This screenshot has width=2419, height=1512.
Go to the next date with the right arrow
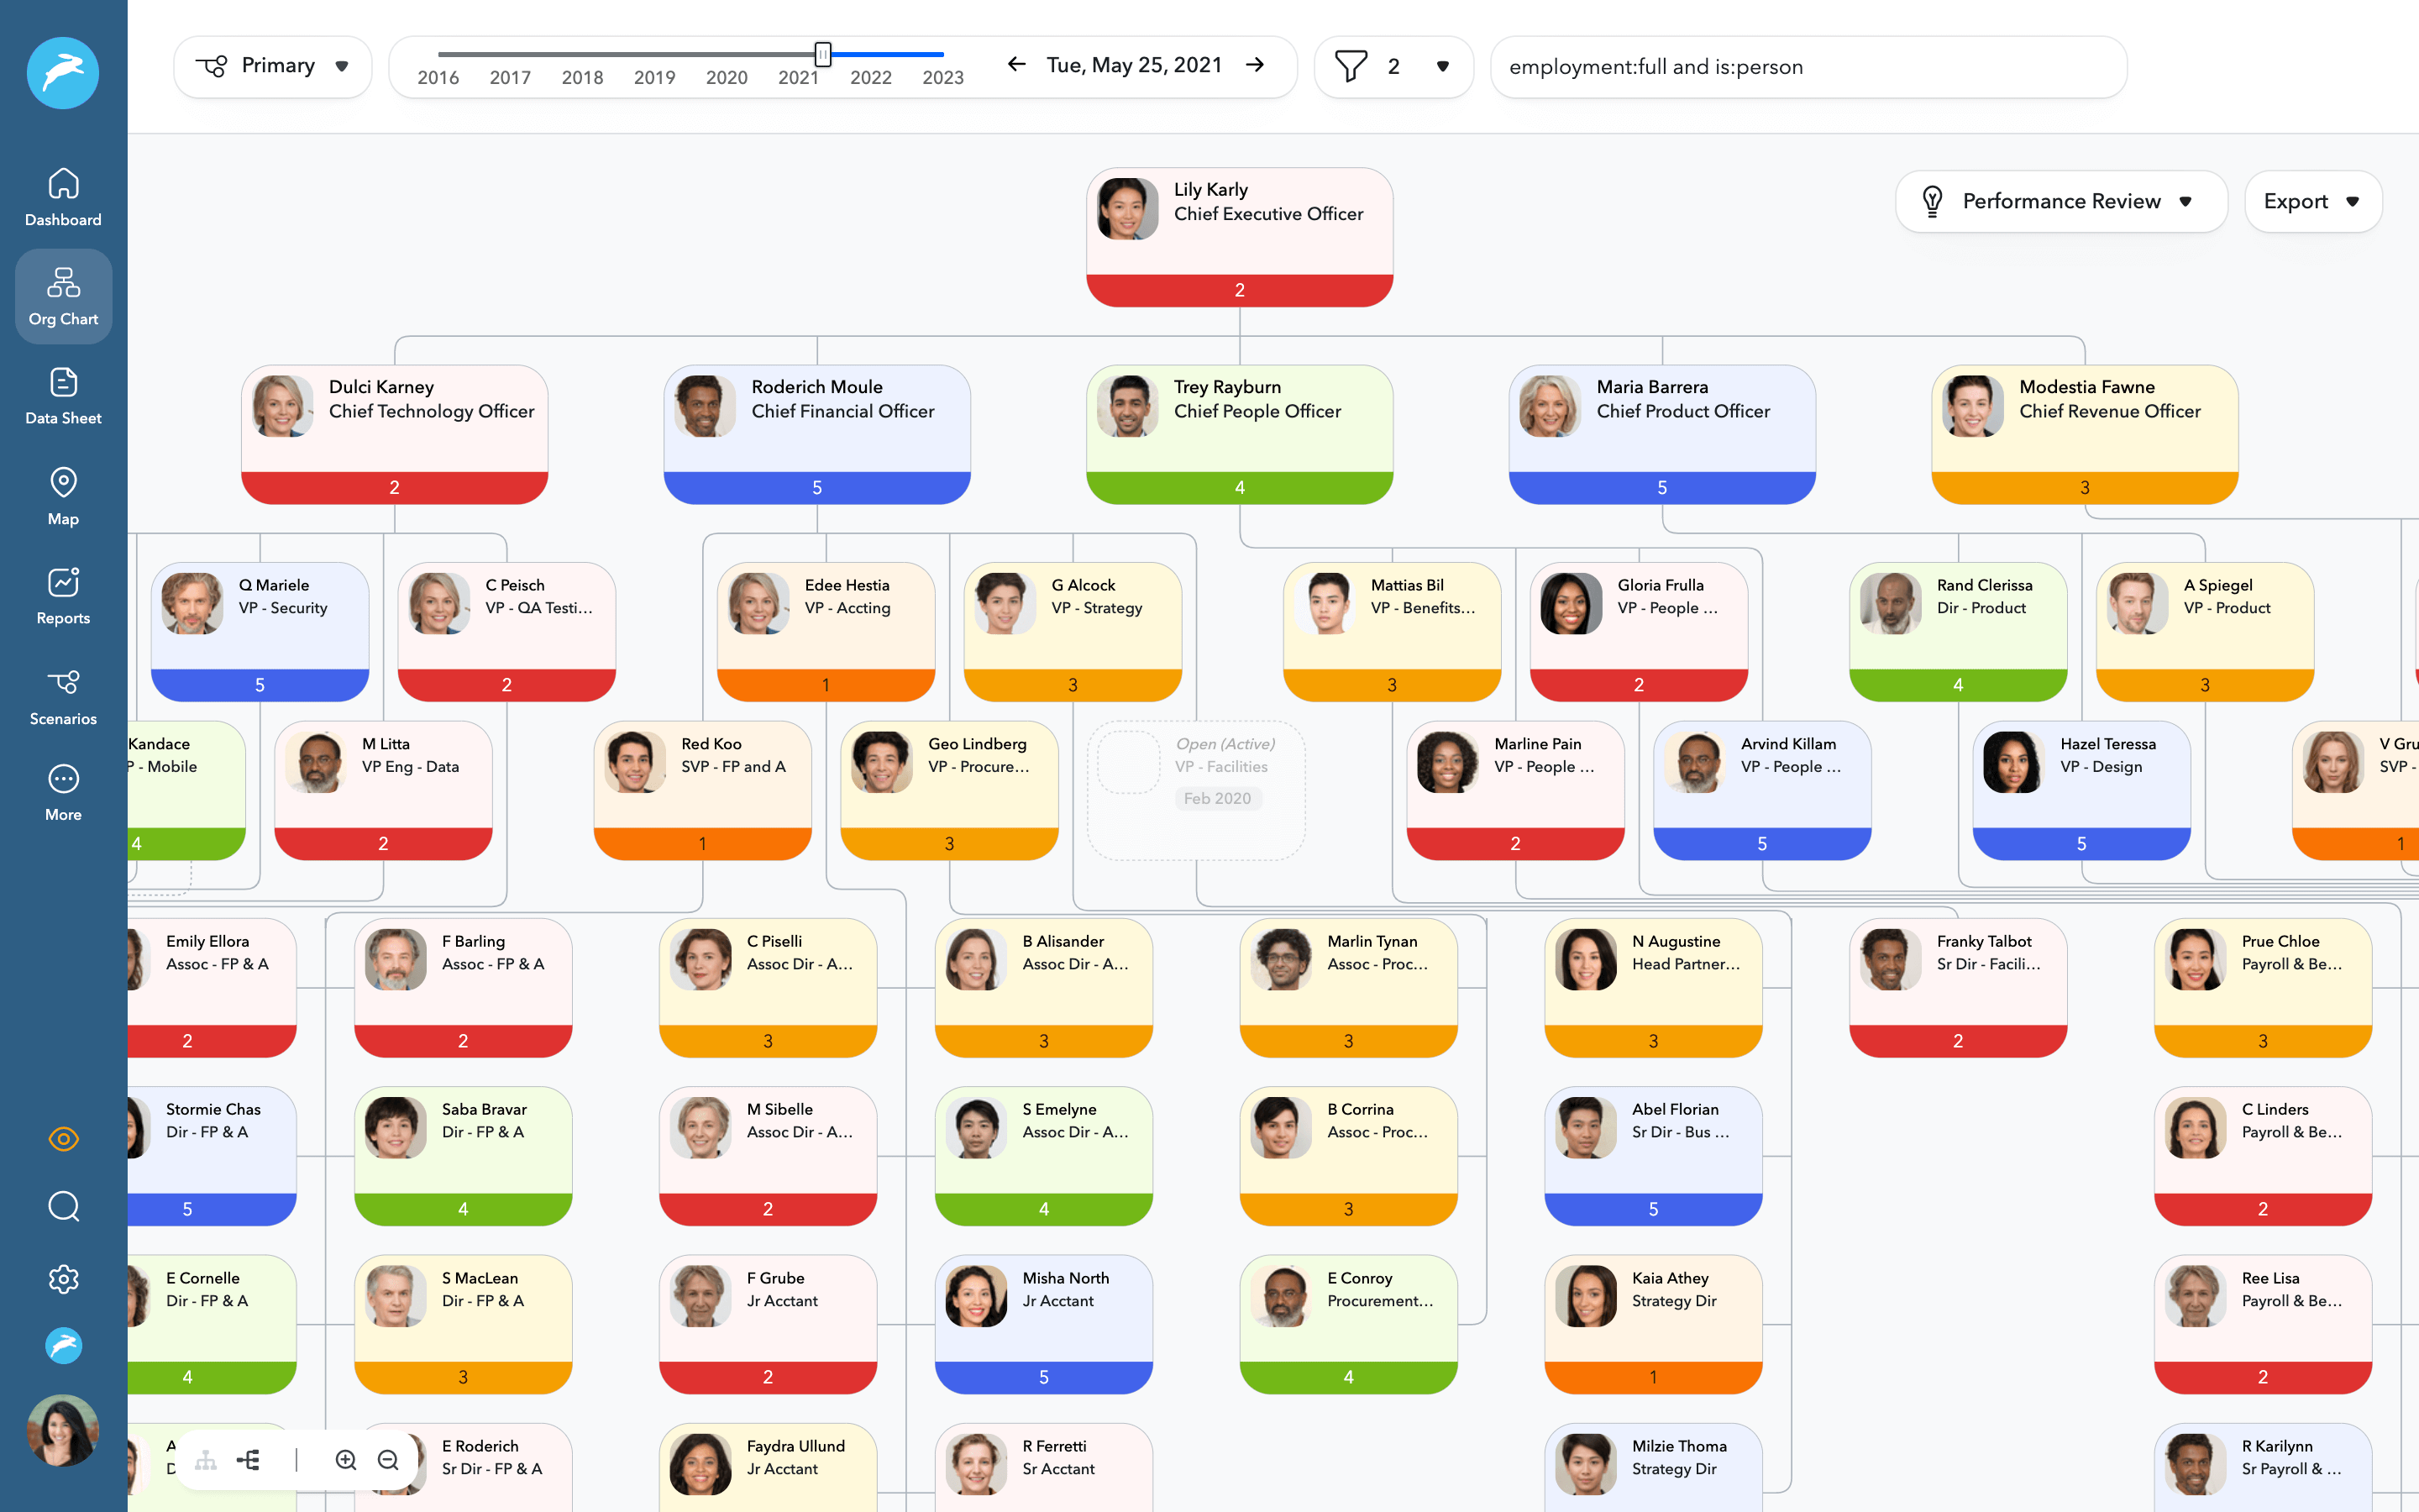(x=1256, y=65)
